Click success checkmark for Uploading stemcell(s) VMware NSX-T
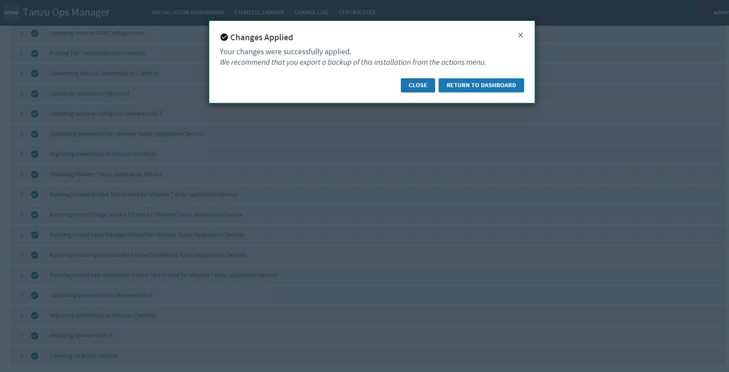The image size is (729, 372). [x=35, y=295]
